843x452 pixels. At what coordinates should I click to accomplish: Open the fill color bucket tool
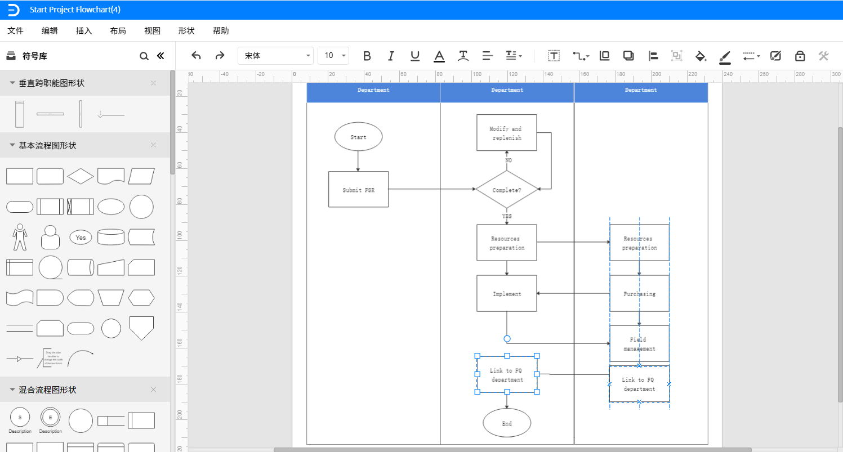tap(701, 55)
